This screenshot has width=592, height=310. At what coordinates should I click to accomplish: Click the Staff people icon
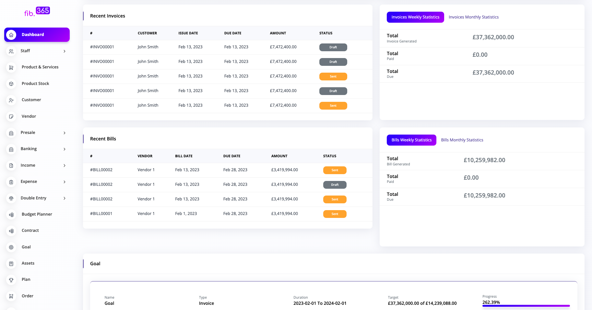[x=11, y=51]
